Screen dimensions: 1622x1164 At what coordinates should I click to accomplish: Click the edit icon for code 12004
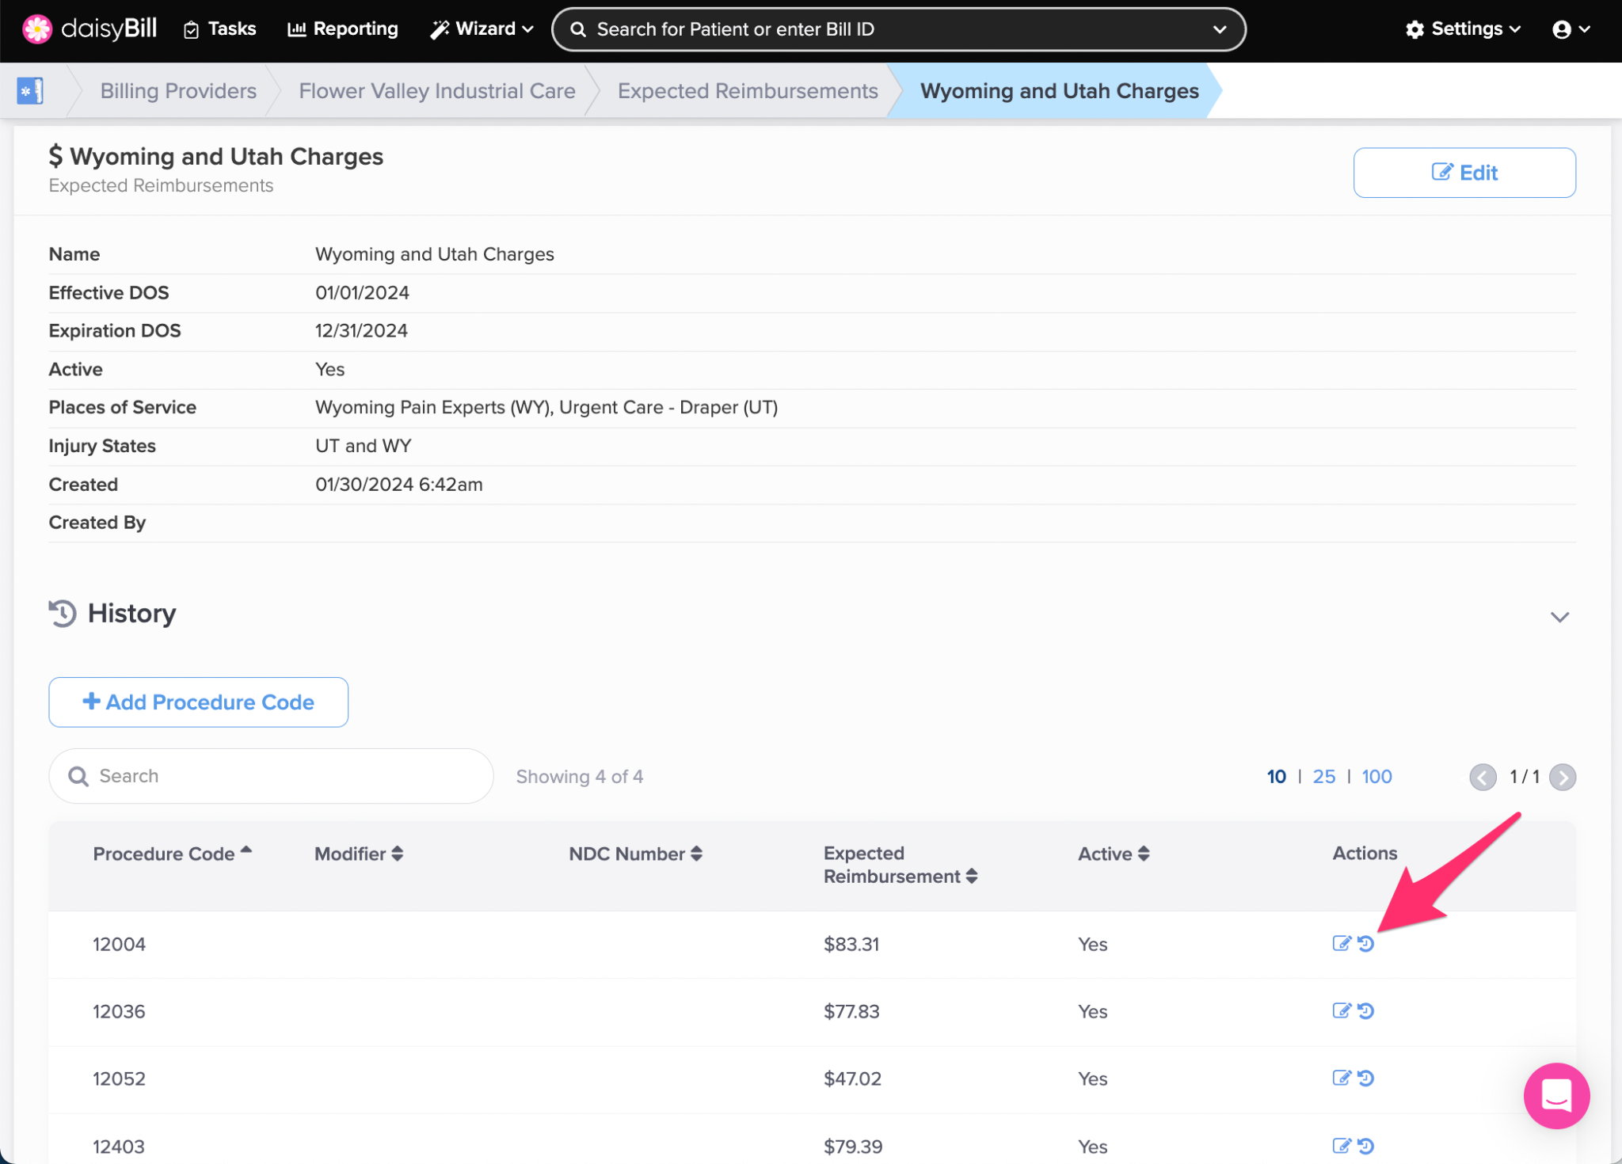tap(1340, 943)
